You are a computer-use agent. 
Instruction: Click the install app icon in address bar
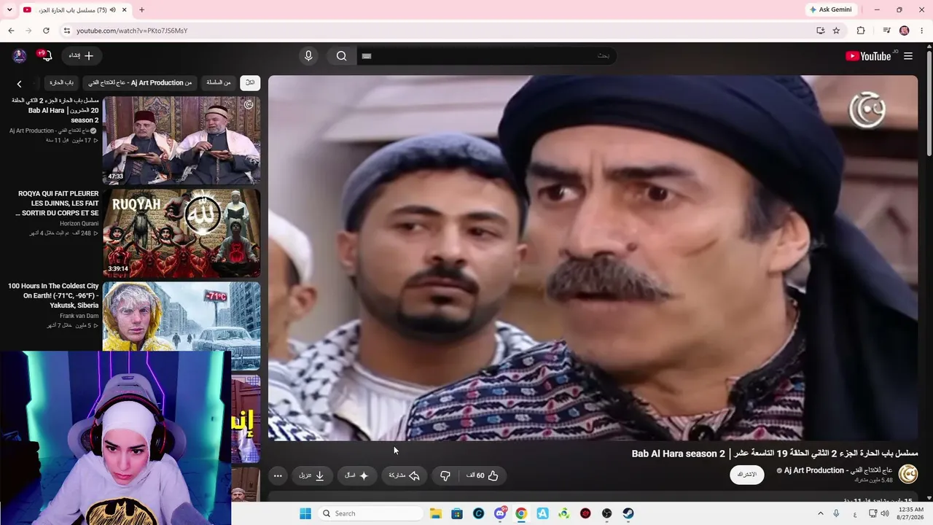pyautogui.click(x=821, y=31)
